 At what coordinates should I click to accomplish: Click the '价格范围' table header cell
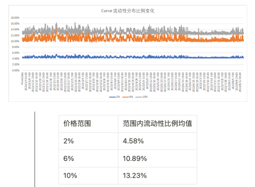click(89, 124)
